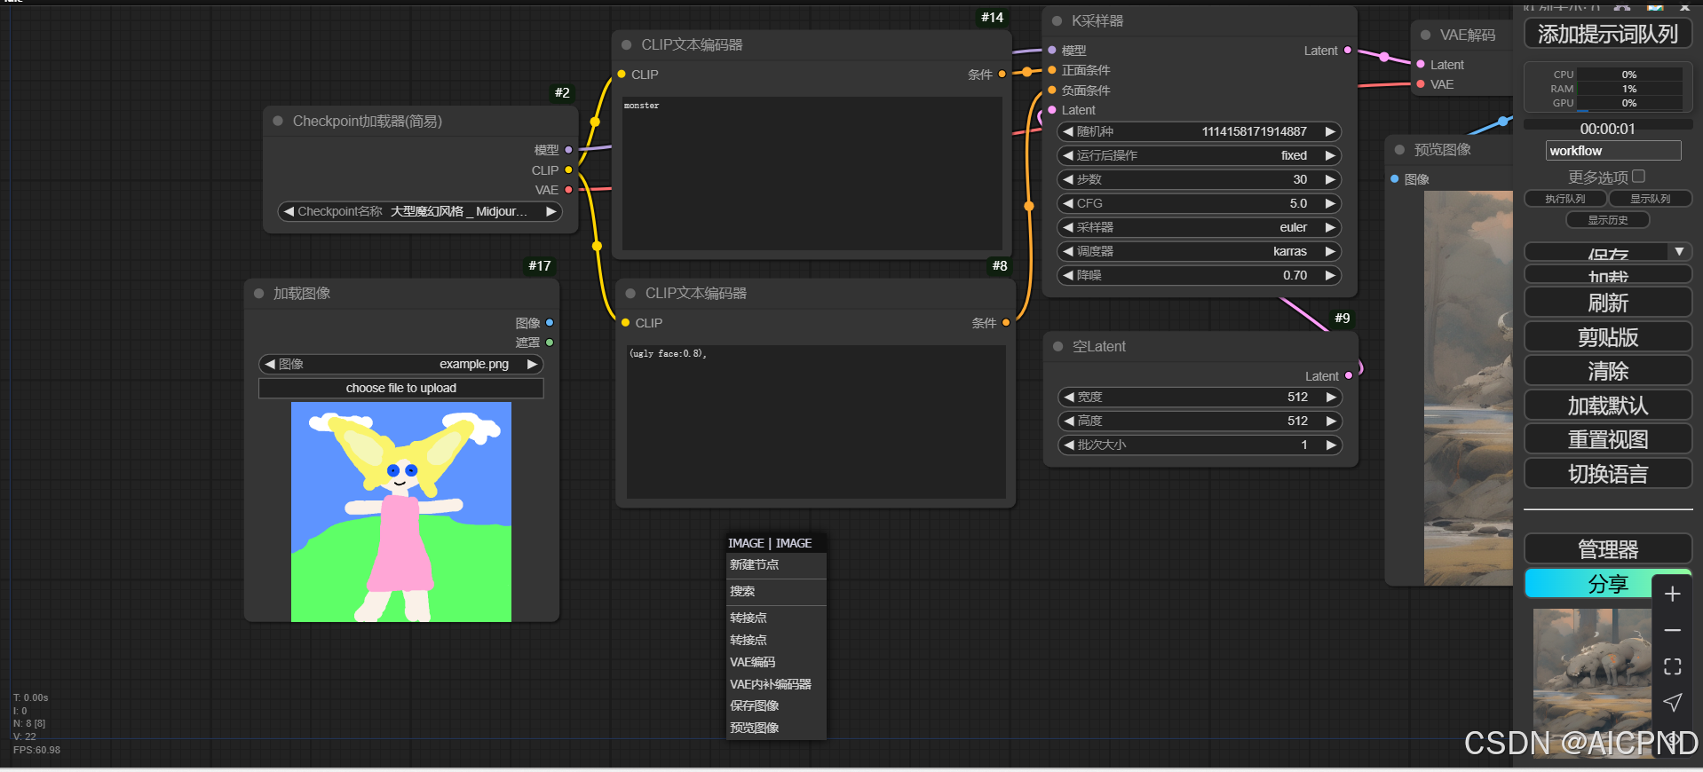Collapse CLIP文本编码器 node #14 via title dot
Screen dimensions: 1703x772
click(626, 44)
